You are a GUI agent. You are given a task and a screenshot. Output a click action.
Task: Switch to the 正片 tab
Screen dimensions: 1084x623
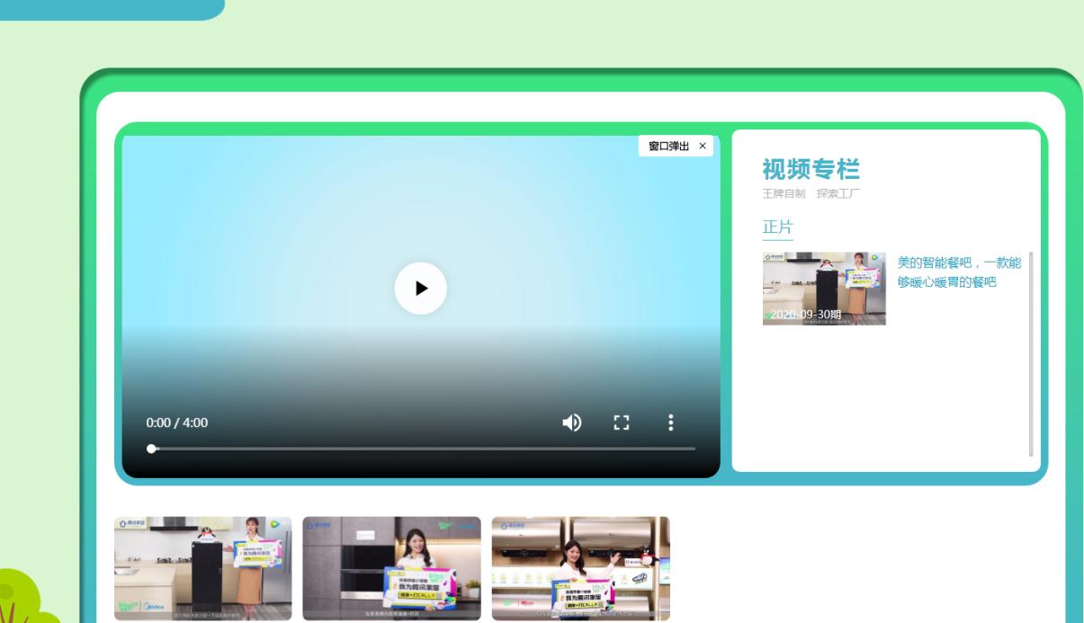point(777,227)
